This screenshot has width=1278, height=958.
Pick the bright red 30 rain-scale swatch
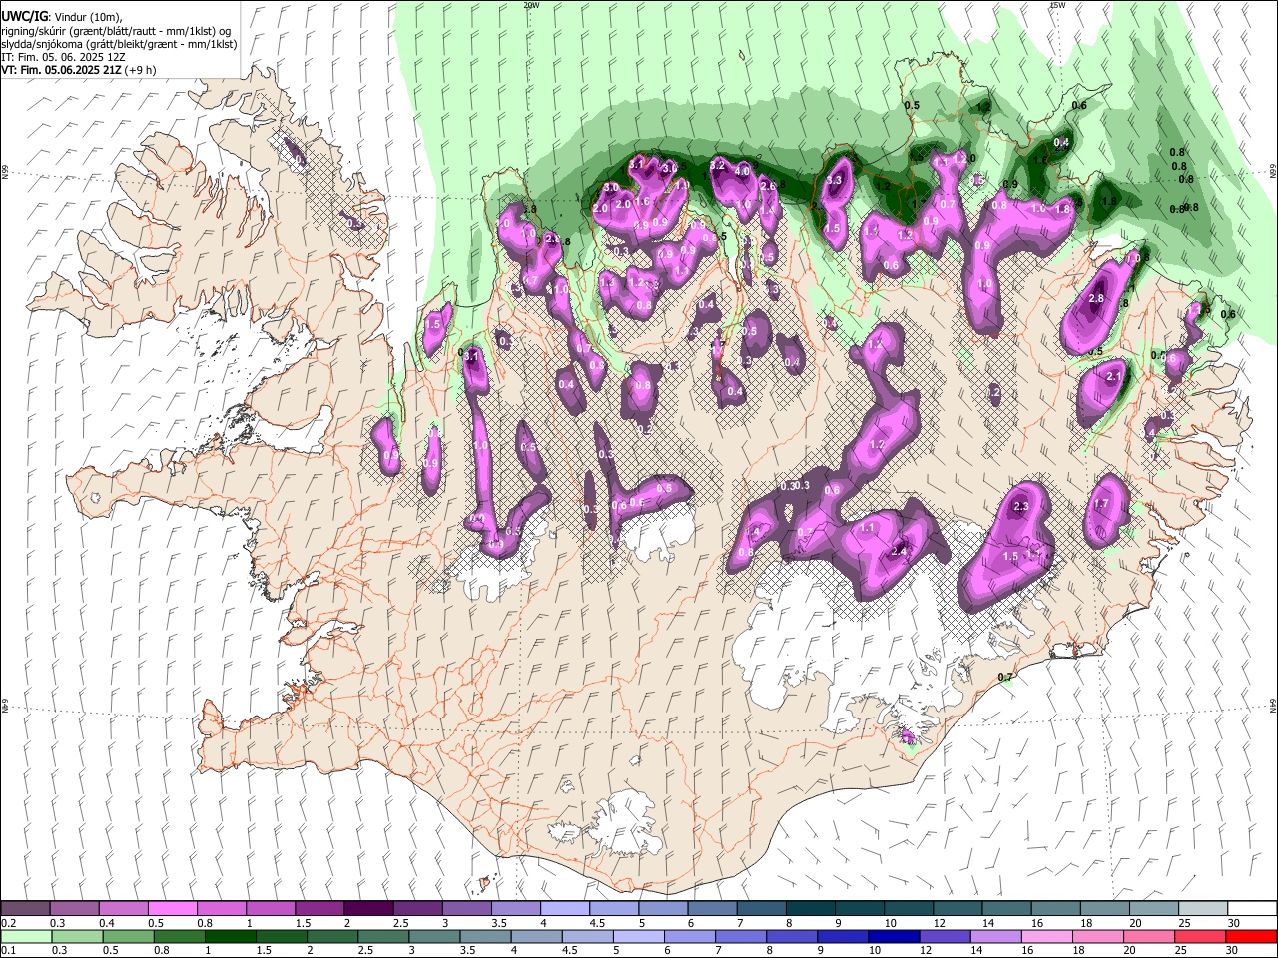(x=1251, y=936)
